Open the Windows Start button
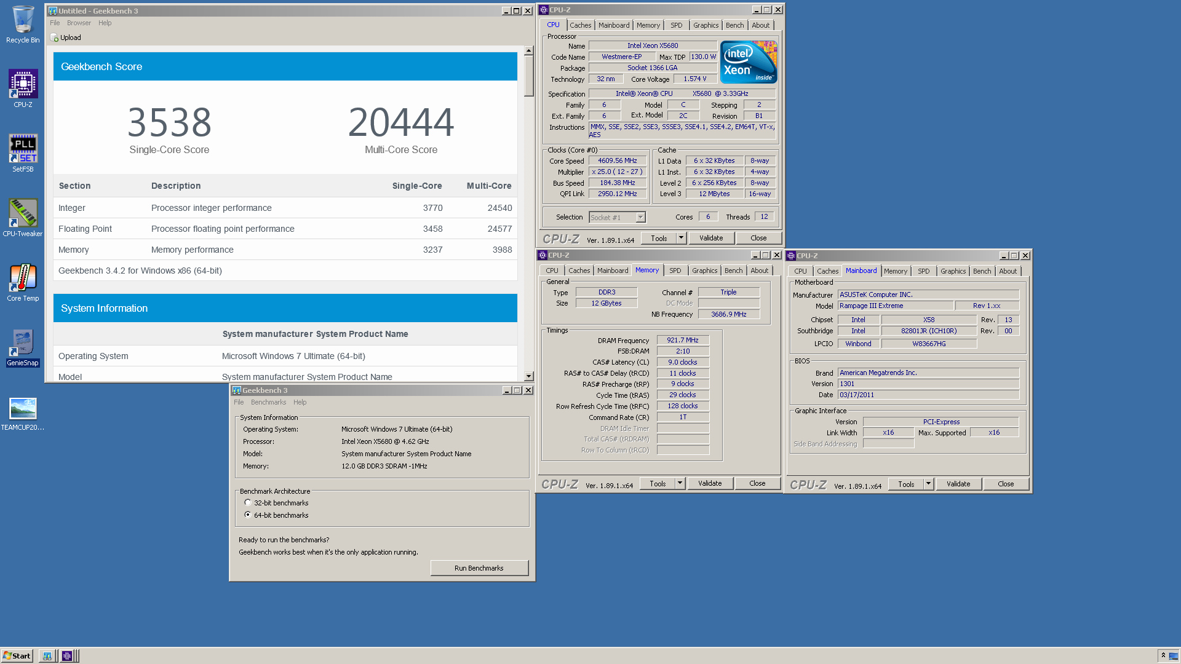This screenshot has height=664, width=1181. click(17, 656)
